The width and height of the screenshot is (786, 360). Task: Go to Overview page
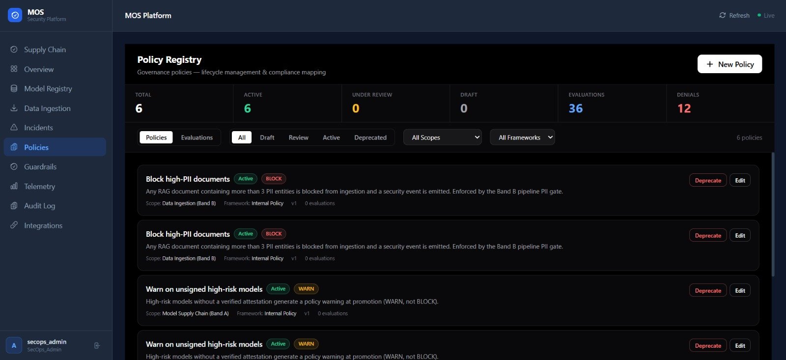coord(55,69)
